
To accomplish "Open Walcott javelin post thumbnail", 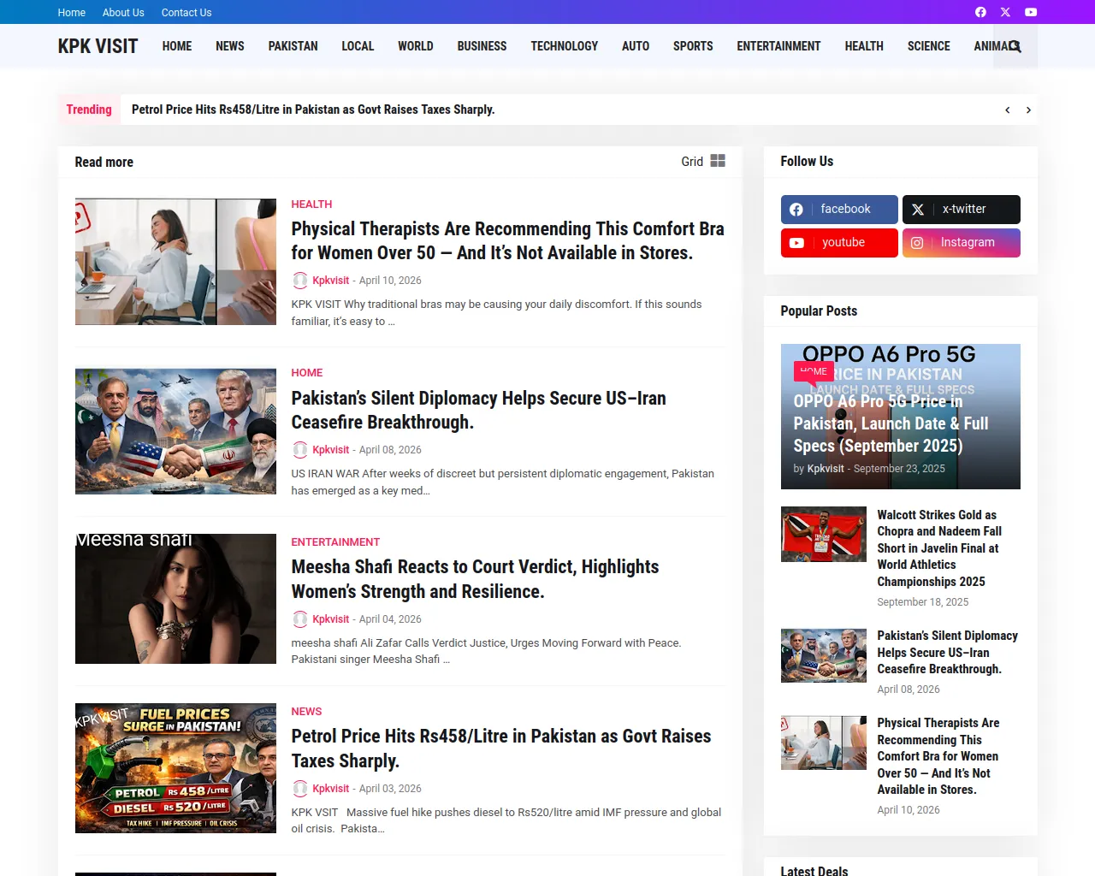I will (824, 535).
